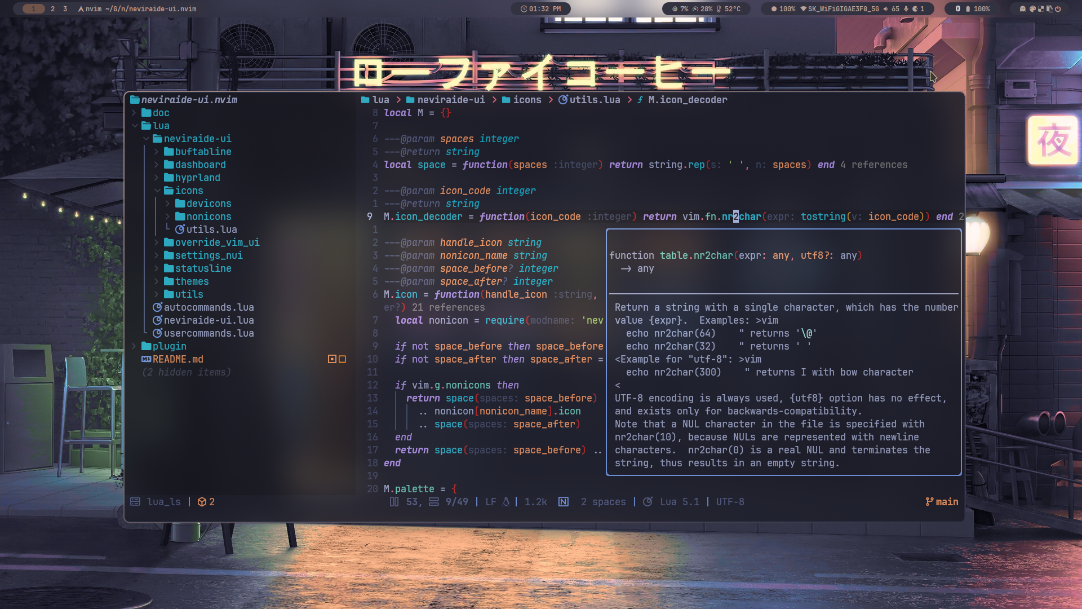This screenshot has width=1082, height=609.
Task: Click the diagnostics cube icon showing 2
Action: coord(202,502)
